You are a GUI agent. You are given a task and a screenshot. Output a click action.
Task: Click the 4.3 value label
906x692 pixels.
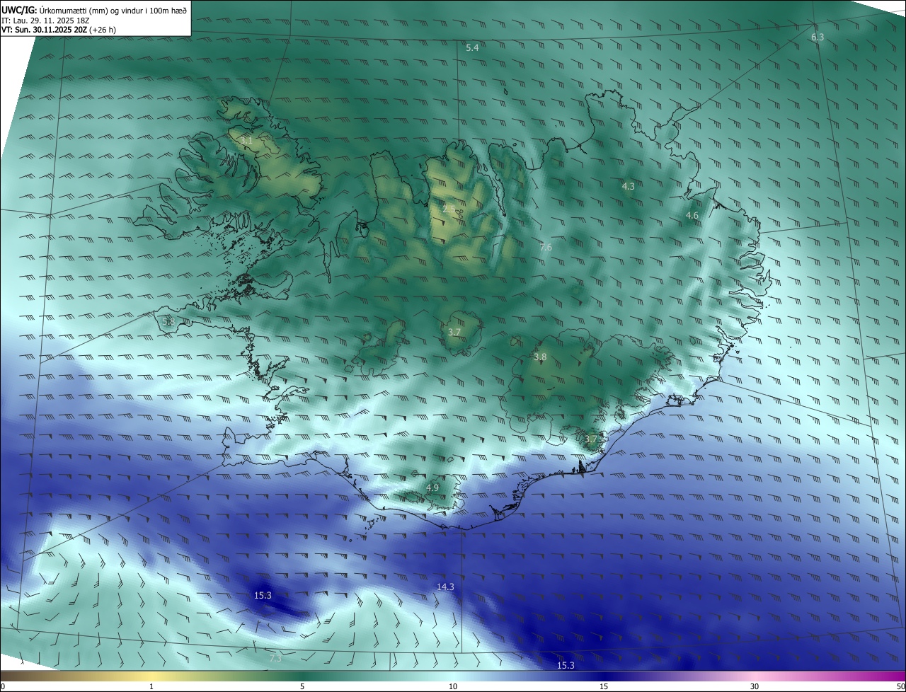coord(628,186)
